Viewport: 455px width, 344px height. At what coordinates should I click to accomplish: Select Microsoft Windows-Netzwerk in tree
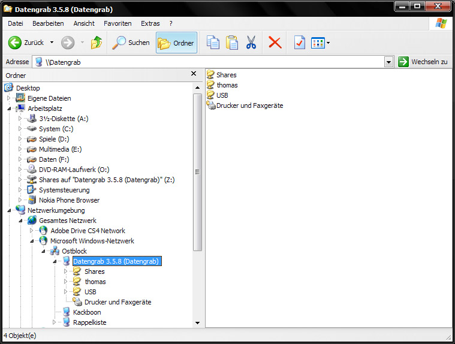[92, 241]
